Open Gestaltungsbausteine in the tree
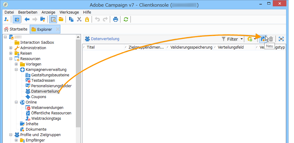Image resolution: width=294 pixels, height=143 pixels. point(50,75)
